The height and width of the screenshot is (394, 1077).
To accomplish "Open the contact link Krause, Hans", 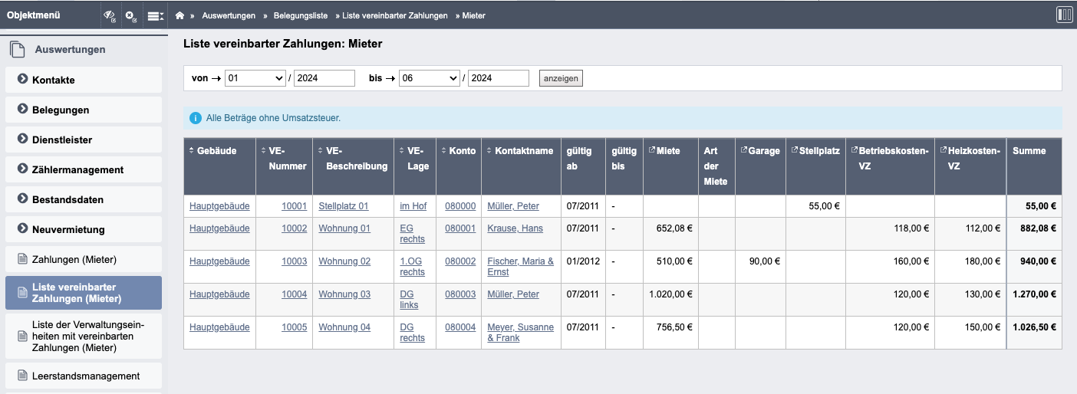I will [514, 228].
